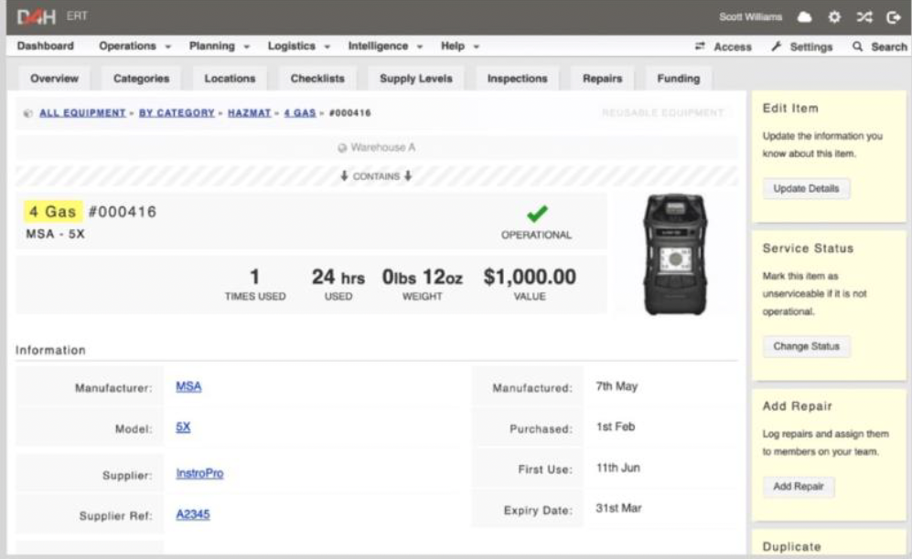Open the MSA manufacturer link

pos(188,386)
